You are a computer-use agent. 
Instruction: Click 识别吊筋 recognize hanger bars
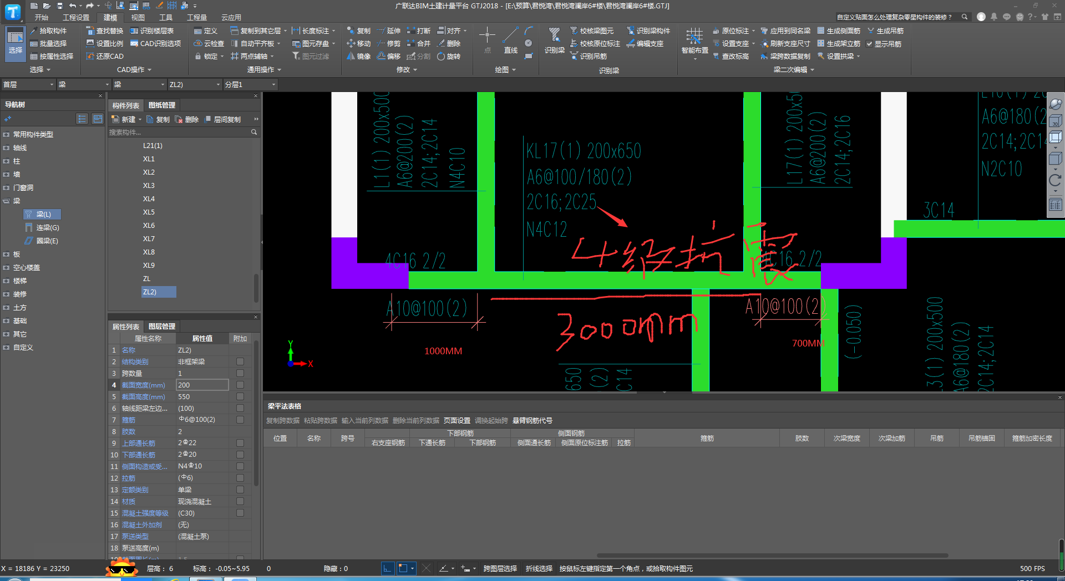click(589, 57)
